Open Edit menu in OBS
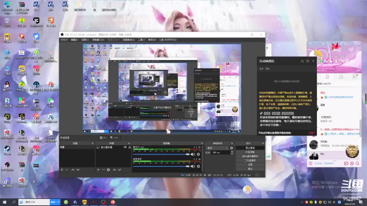 tap(74, 40)
